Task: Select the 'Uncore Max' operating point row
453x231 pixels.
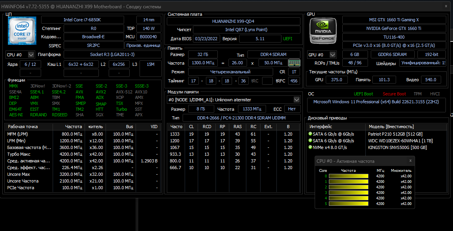Action: tap(82, 174)
